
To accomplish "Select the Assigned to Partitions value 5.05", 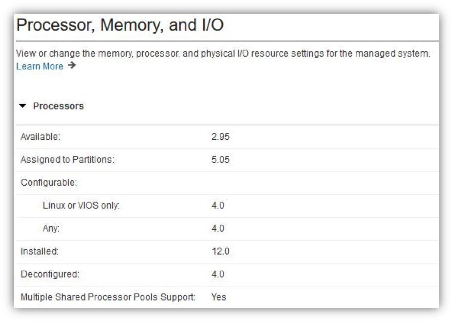I will [220, 159].
